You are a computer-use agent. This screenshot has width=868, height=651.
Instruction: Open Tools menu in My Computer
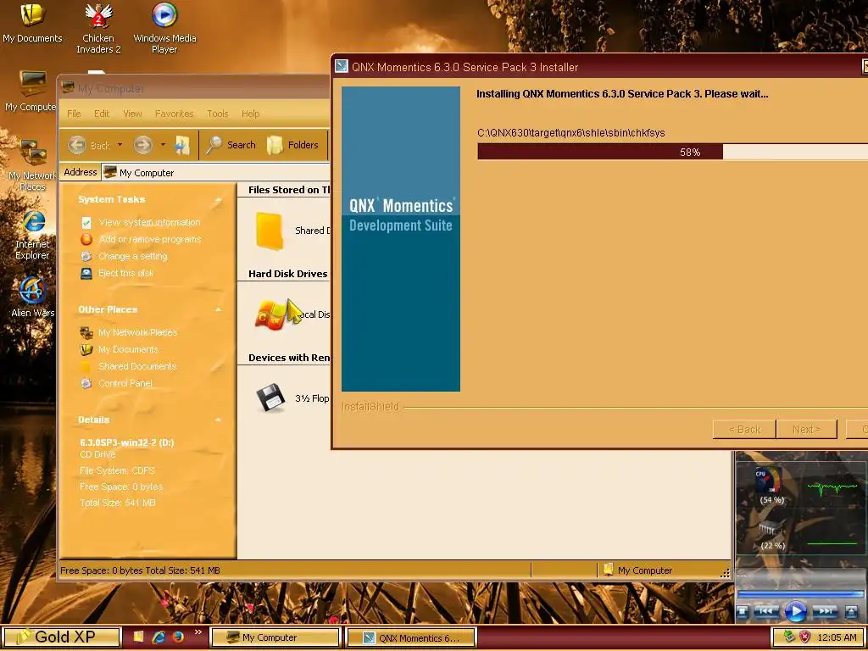click(x=218, y=114)
